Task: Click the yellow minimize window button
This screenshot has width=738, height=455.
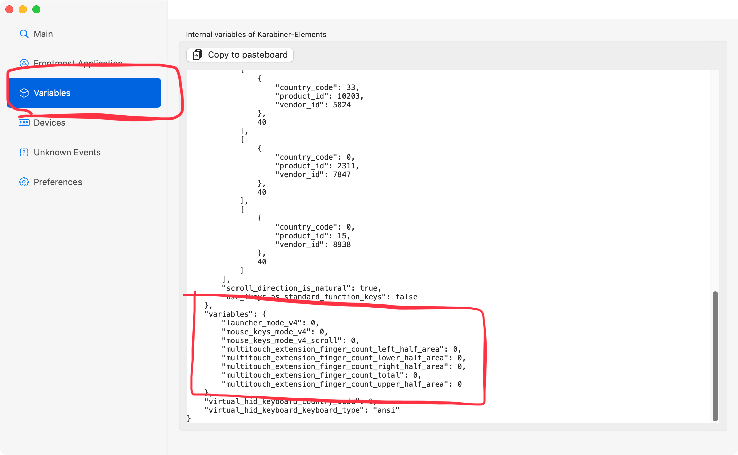Action: tap(23, 9)
